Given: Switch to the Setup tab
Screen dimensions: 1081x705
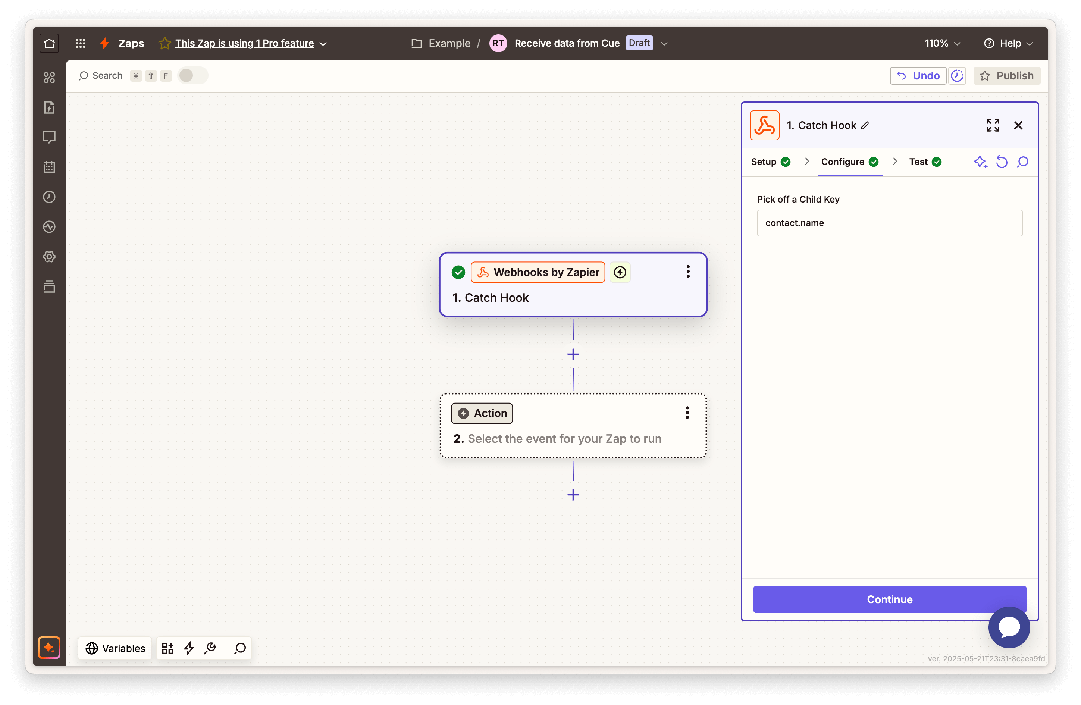Looking at the screenshot, I should pyautogui.click(x=770, y=162).
